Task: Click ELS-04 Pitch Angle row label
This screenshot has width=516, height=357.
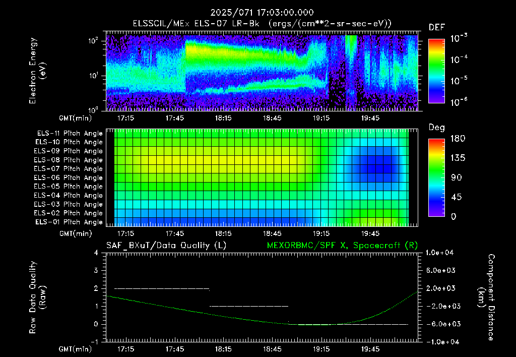Action: click(x=68, y=195)
